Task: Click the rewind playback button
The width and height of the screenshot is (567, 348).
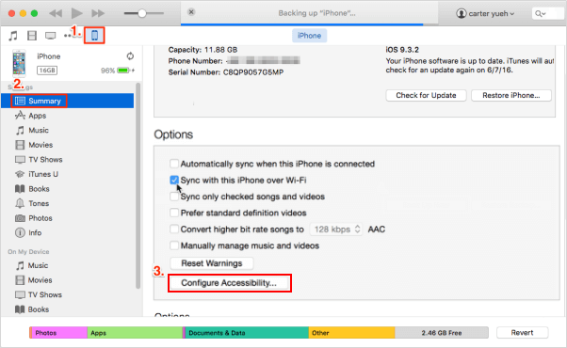Action: (x=56, y=13)
